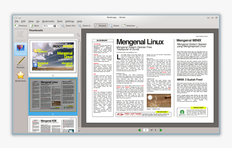The image size is (232, 148).
Task: Click the green previous page arrow
Action: coord(139,130)
